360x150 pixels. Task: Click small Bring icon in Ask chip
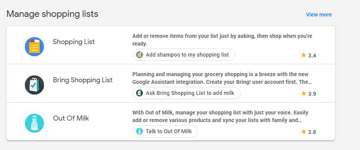tap(139, 93)
